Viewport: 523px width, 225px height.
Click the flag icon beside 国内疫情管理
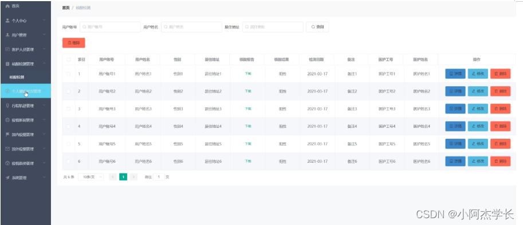[x=7, y=135]
